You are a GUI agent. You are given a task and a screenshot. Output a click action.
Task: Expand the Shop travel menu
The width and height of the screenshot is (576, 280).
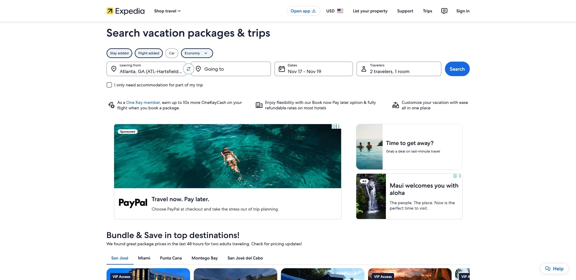point(167,11)
